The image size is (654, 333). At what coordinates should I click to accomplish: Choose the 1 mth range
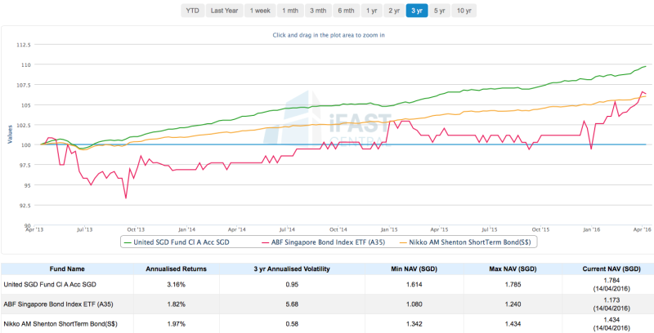tap(290, 11)
